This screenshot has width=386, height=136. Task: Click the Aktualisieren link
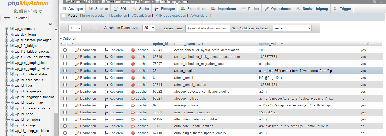click(x=200, y=16)
